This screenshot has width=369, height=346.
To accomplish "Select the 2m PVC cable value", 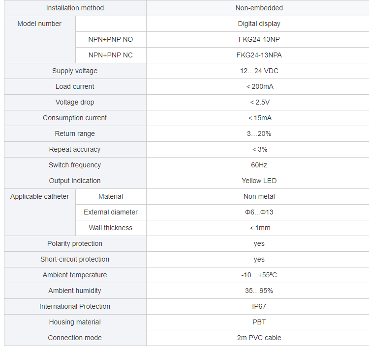I will tap(259, 338).
